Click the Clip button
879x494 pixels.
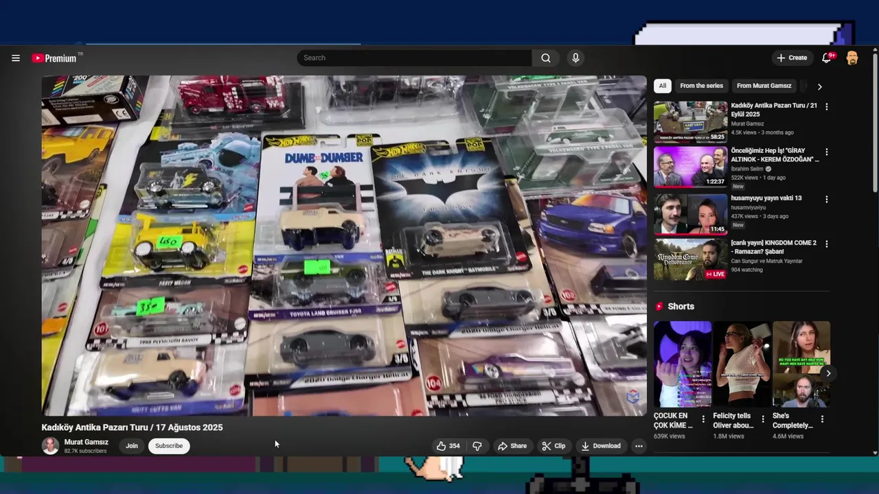pyautogui.click(x=553, y=446)
